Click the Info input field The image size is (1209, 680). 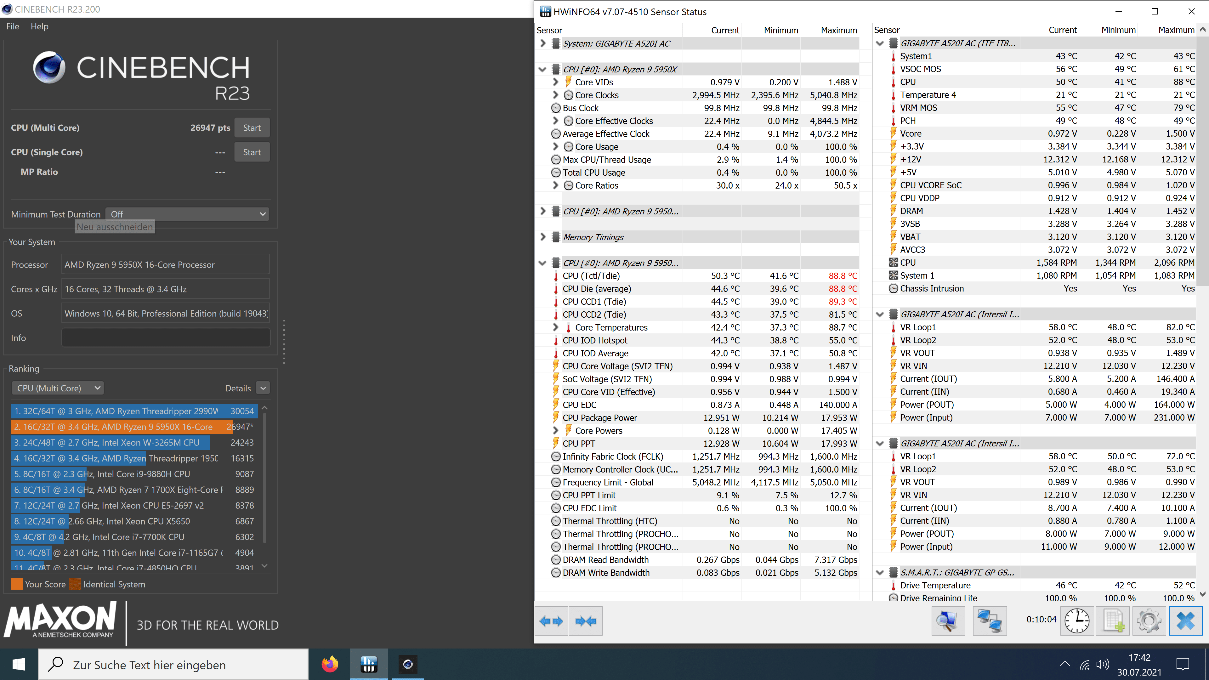click(x=166, y=338)
